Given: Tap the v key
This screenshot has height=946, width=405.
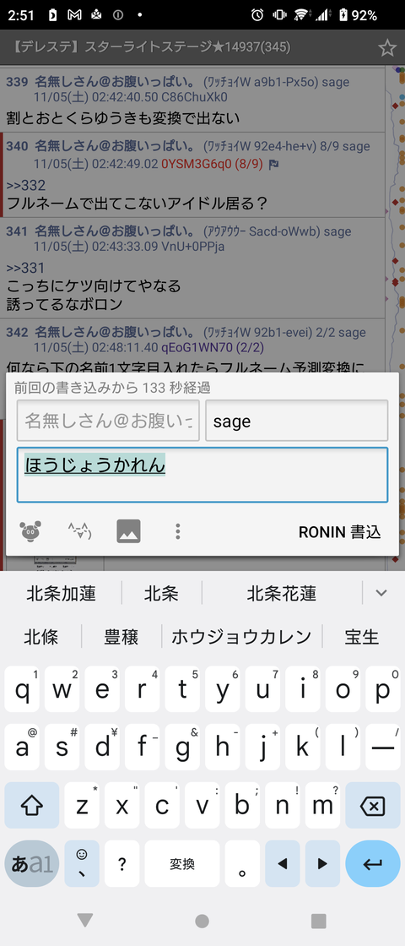Looking at the screenshot, I should tap(202, 805).
